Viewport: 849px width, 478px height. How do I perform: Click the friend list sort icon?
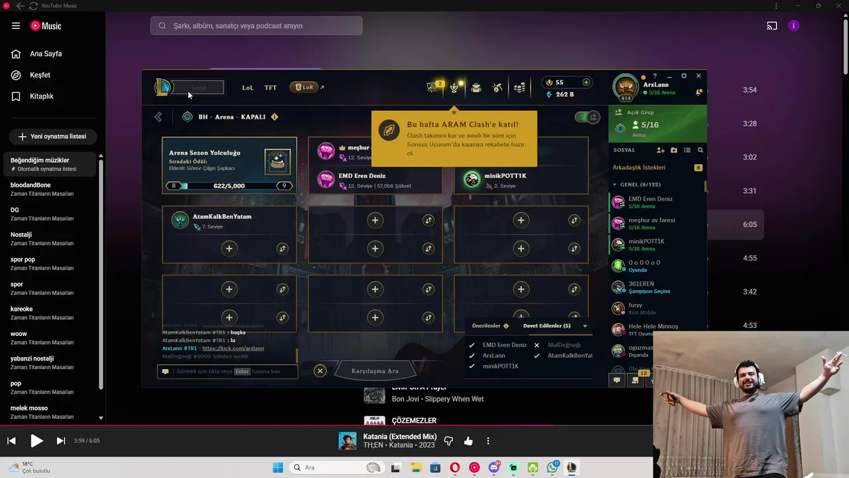pos(687,151)
